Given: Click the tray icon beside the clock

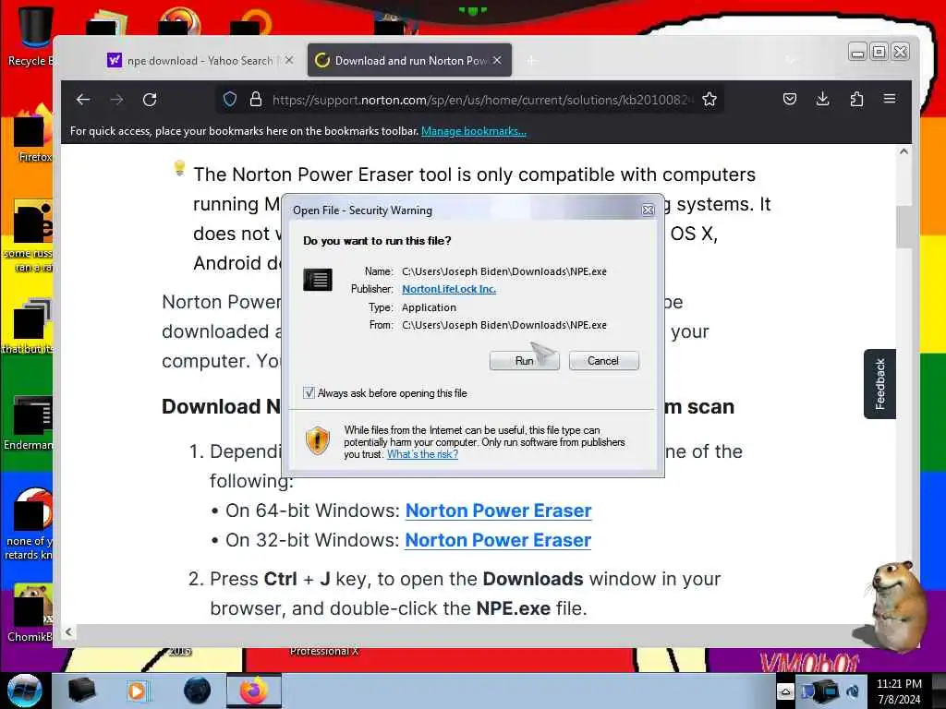Looking at the screenshot, I should [853, 691].
